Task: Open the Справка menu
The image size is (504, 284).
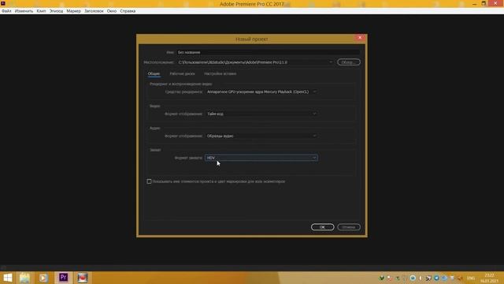Action: click(x=128, y=11)
